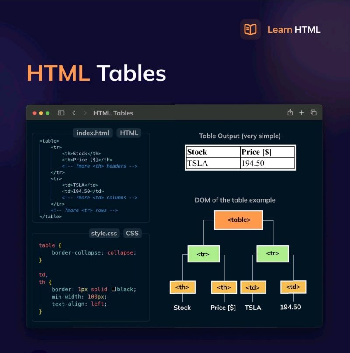This screenshot has height=353, width=350.
Task: Click the 'table {' CSS selector line
Action: [x=50, y=245]
